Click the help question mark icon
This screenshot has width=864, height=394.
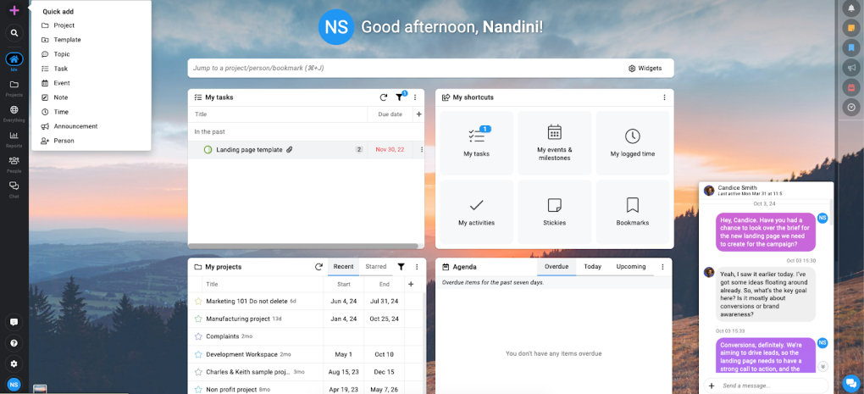coord(14,343)
